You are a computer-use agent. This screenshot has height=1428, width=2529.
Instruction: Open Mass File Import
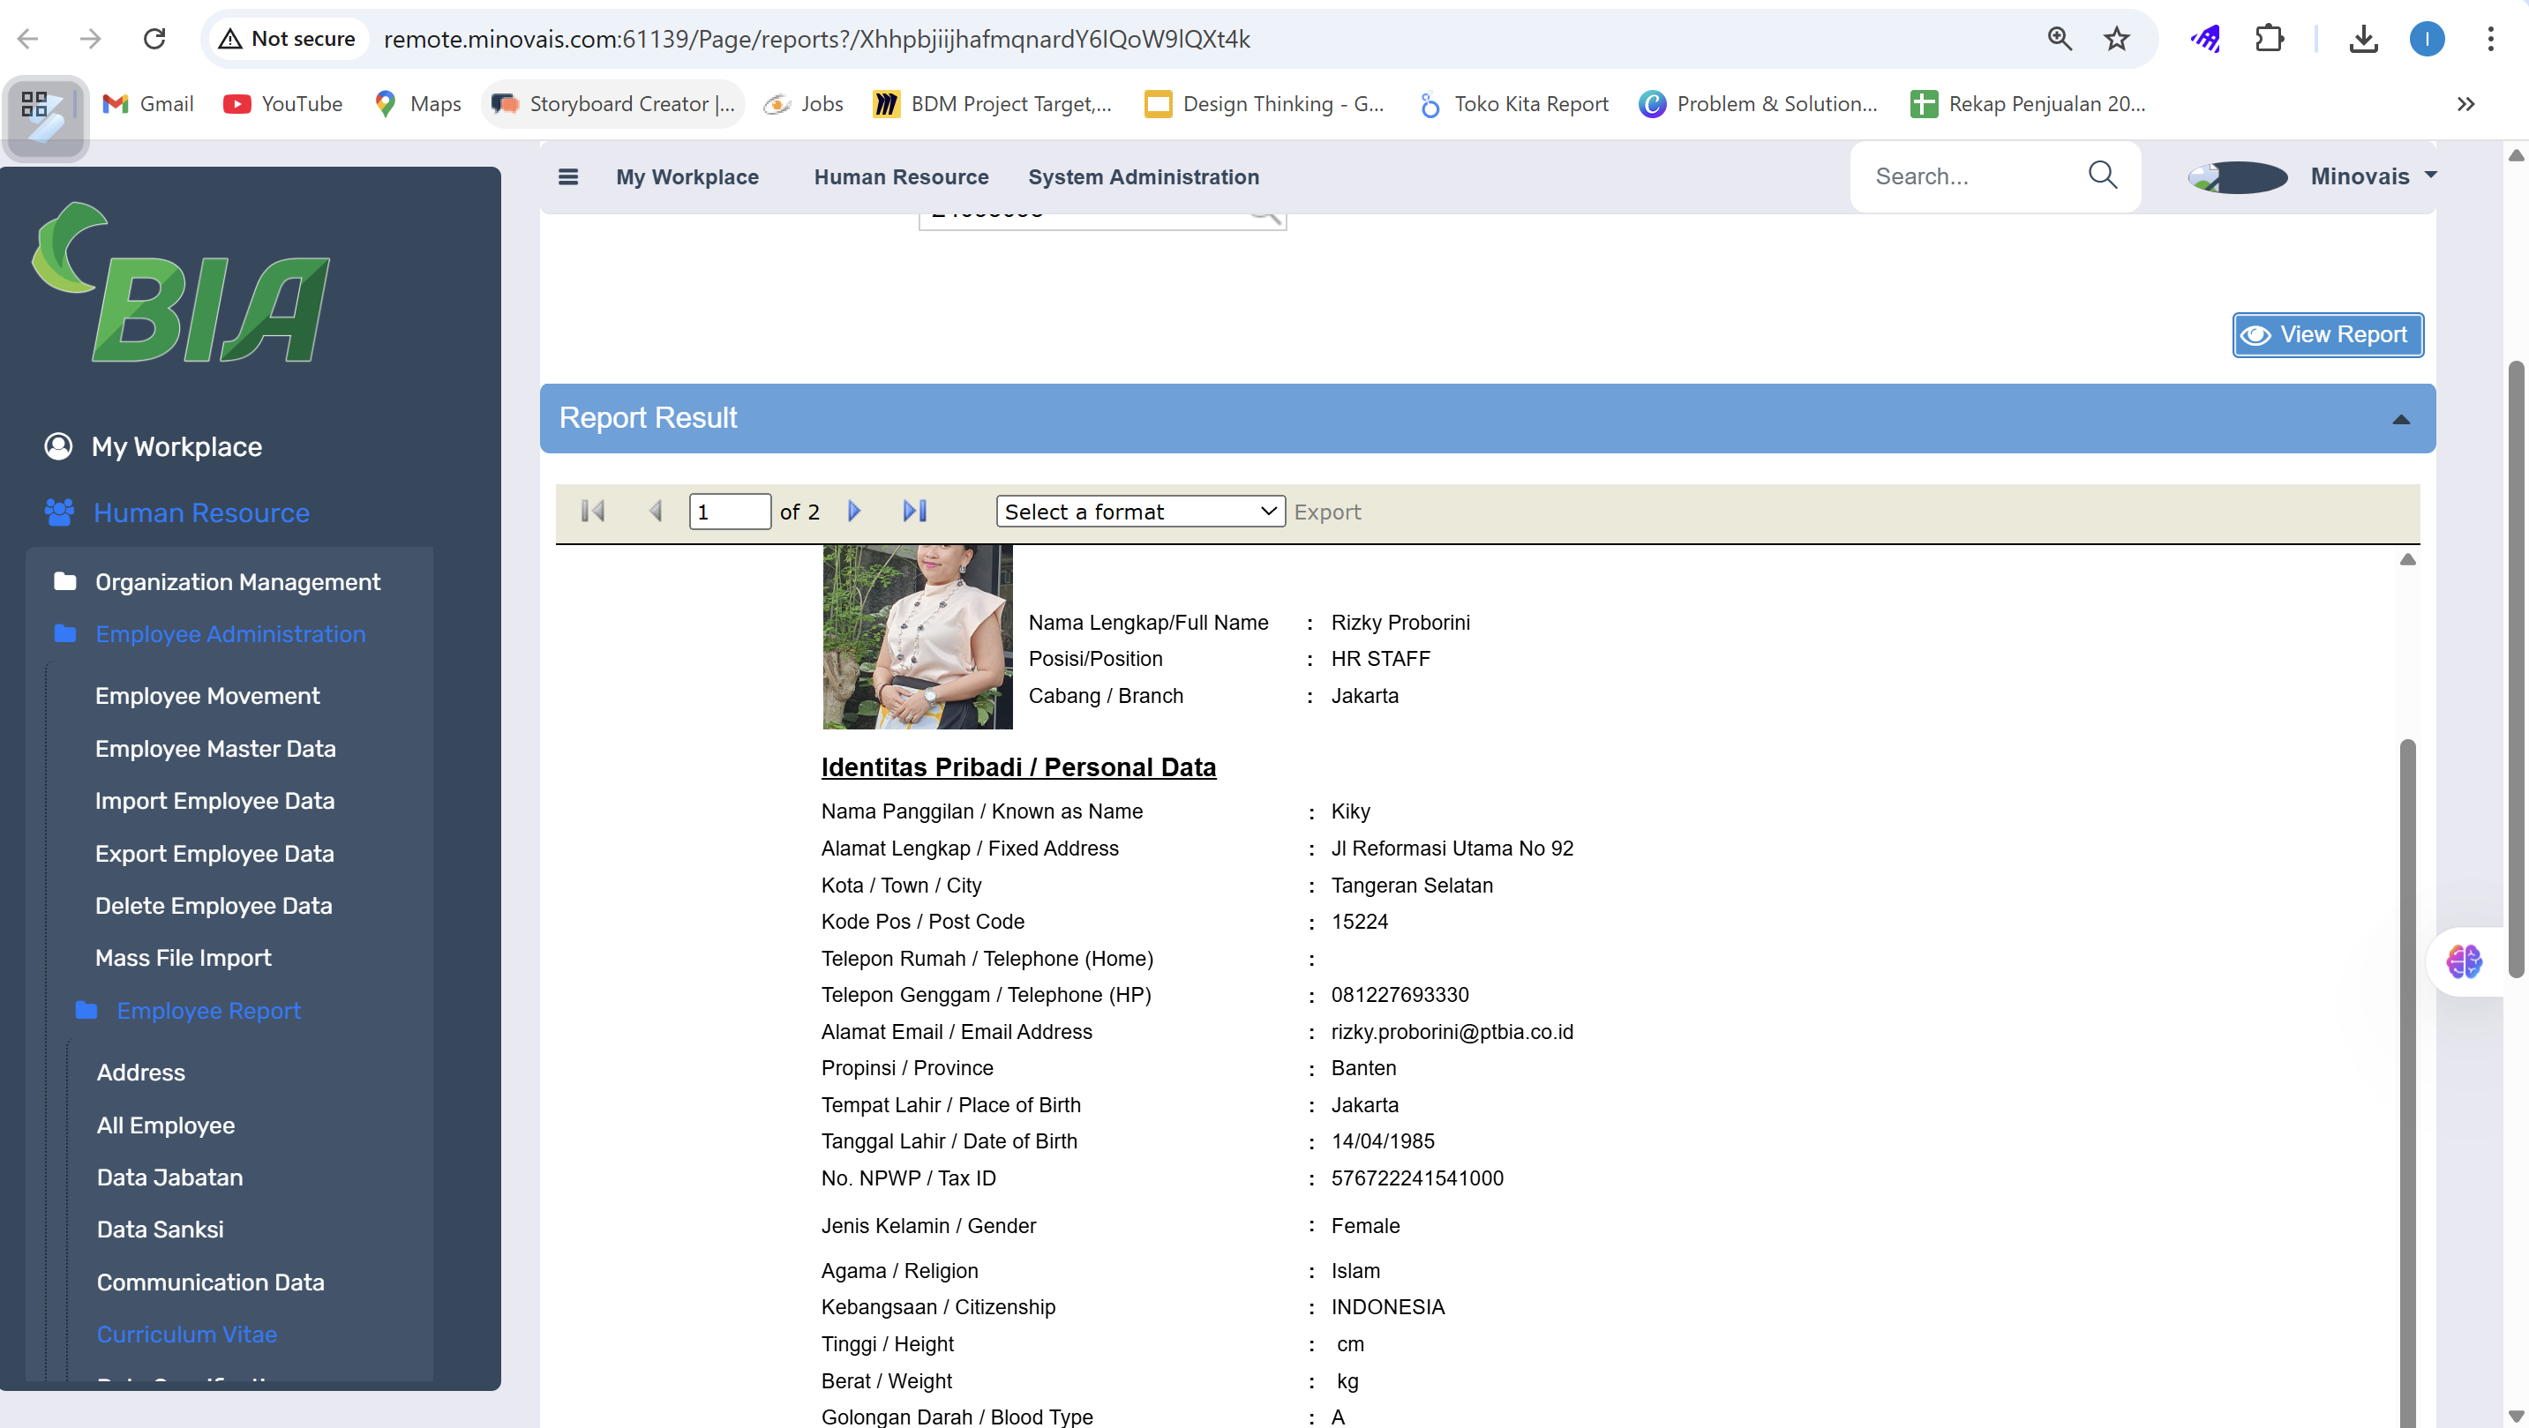click(183, 958)
